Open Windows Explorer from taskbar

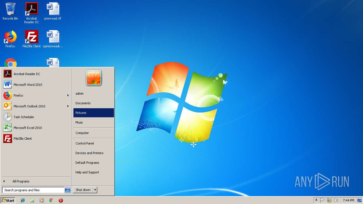point(32,200)
